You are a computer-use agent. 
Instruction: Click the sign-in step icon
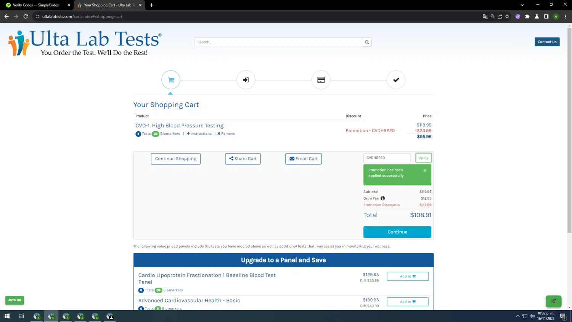[x=246, y=80]
